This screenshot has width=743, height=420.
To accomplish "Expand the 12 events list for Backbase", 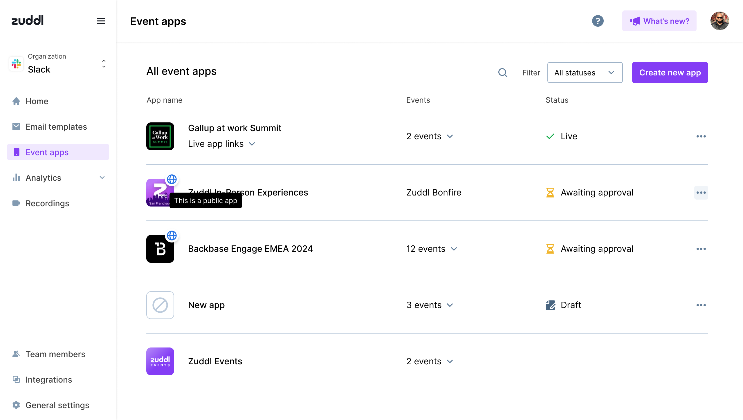I will click(432, 249).
